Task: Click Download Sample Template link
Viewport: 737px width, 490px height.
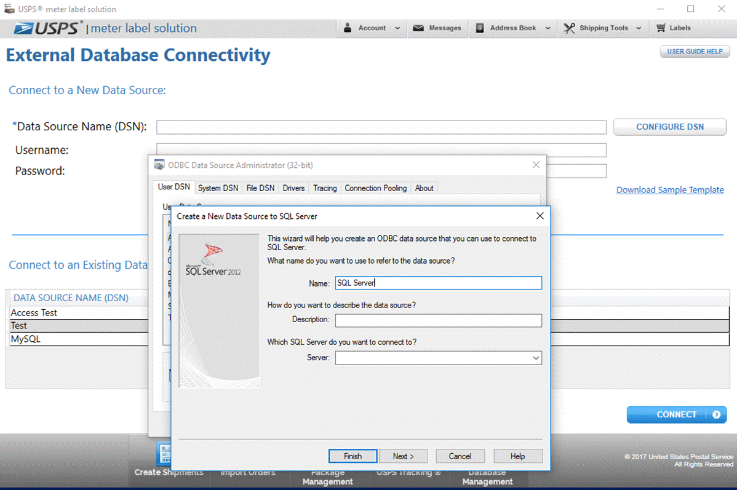Action: [670, 190]
